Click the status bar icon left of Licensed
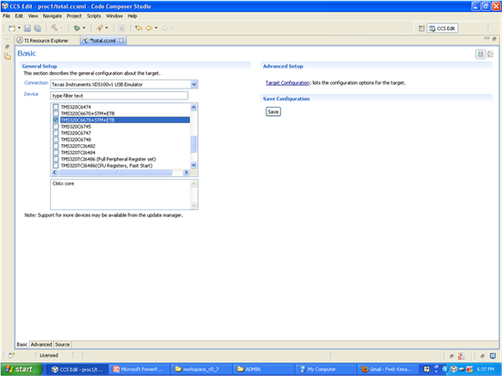This screenshot has height=376, width=502. tap(12, 356)
